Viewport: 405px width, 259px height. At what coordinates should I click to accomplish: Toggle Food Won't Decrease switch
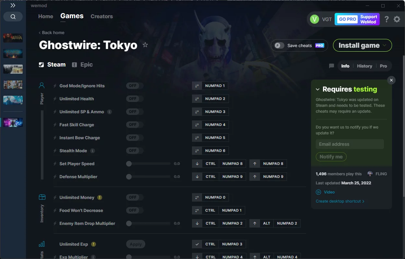coord(135,210)
